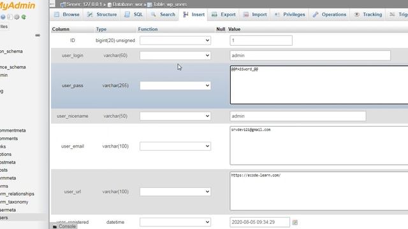
Task: Reload navigation with green refresh icon
Action: coord(24,17)
